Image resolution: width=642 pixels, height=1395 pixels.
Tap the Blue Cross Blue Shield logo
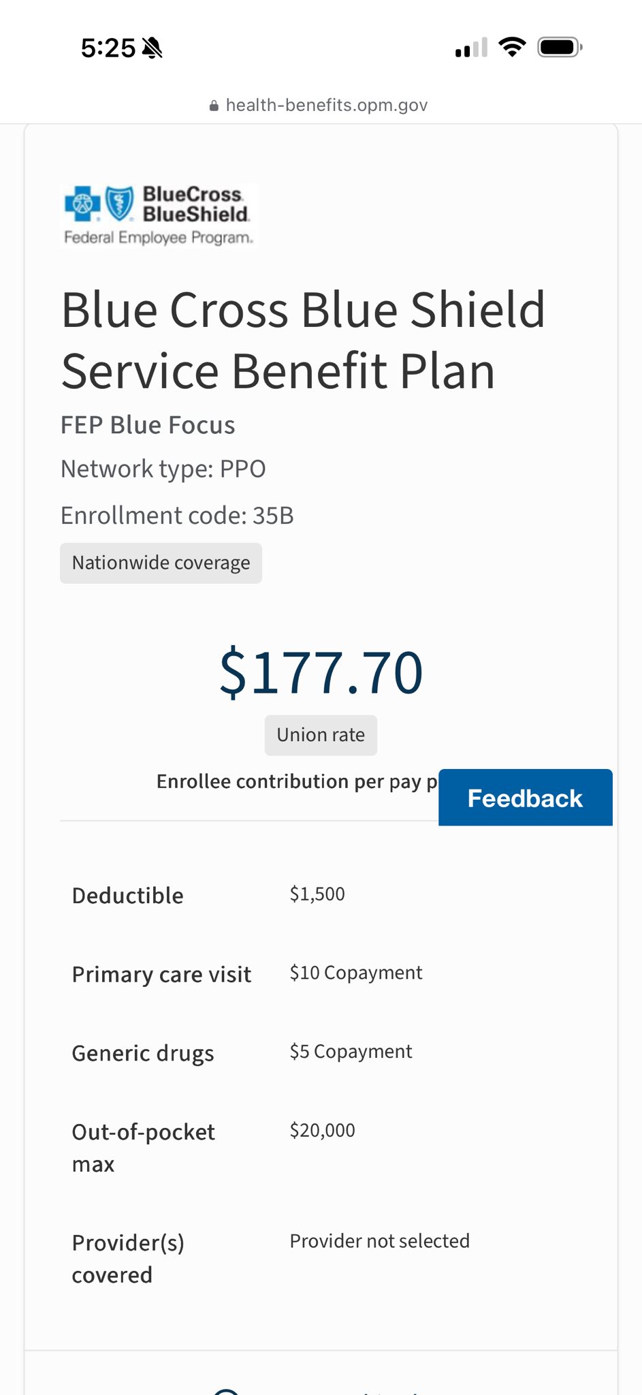pyautogui.click(x=159, y=215)
